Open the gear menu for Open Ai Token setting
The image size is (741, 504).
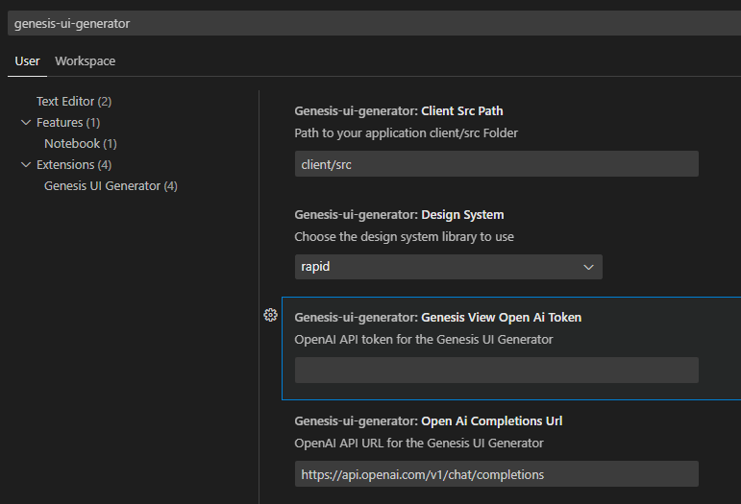[x=270, y=315]
